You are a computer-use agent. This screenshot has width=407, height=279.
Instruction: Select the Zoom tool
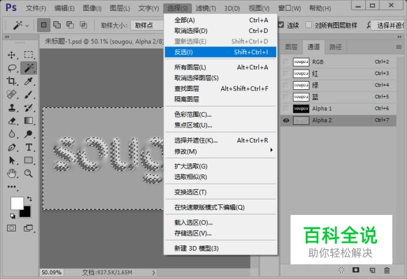coord(29,173)
